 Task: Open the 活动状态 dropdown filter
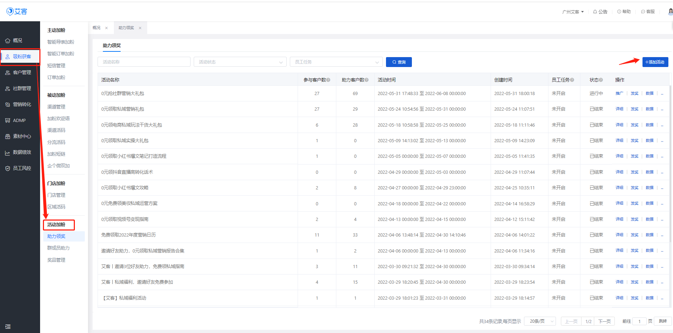click(x=240, y=62)
